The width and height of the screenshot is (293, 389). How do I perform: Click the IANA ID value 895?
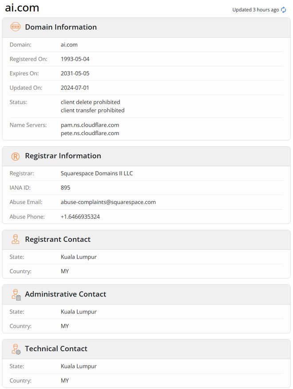click(66, 188)
